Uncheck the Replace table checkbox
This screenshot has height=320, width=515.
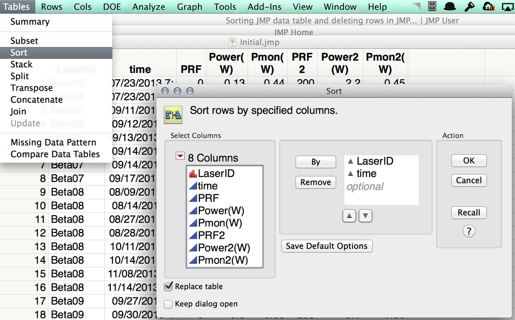(x=168, y=286)
